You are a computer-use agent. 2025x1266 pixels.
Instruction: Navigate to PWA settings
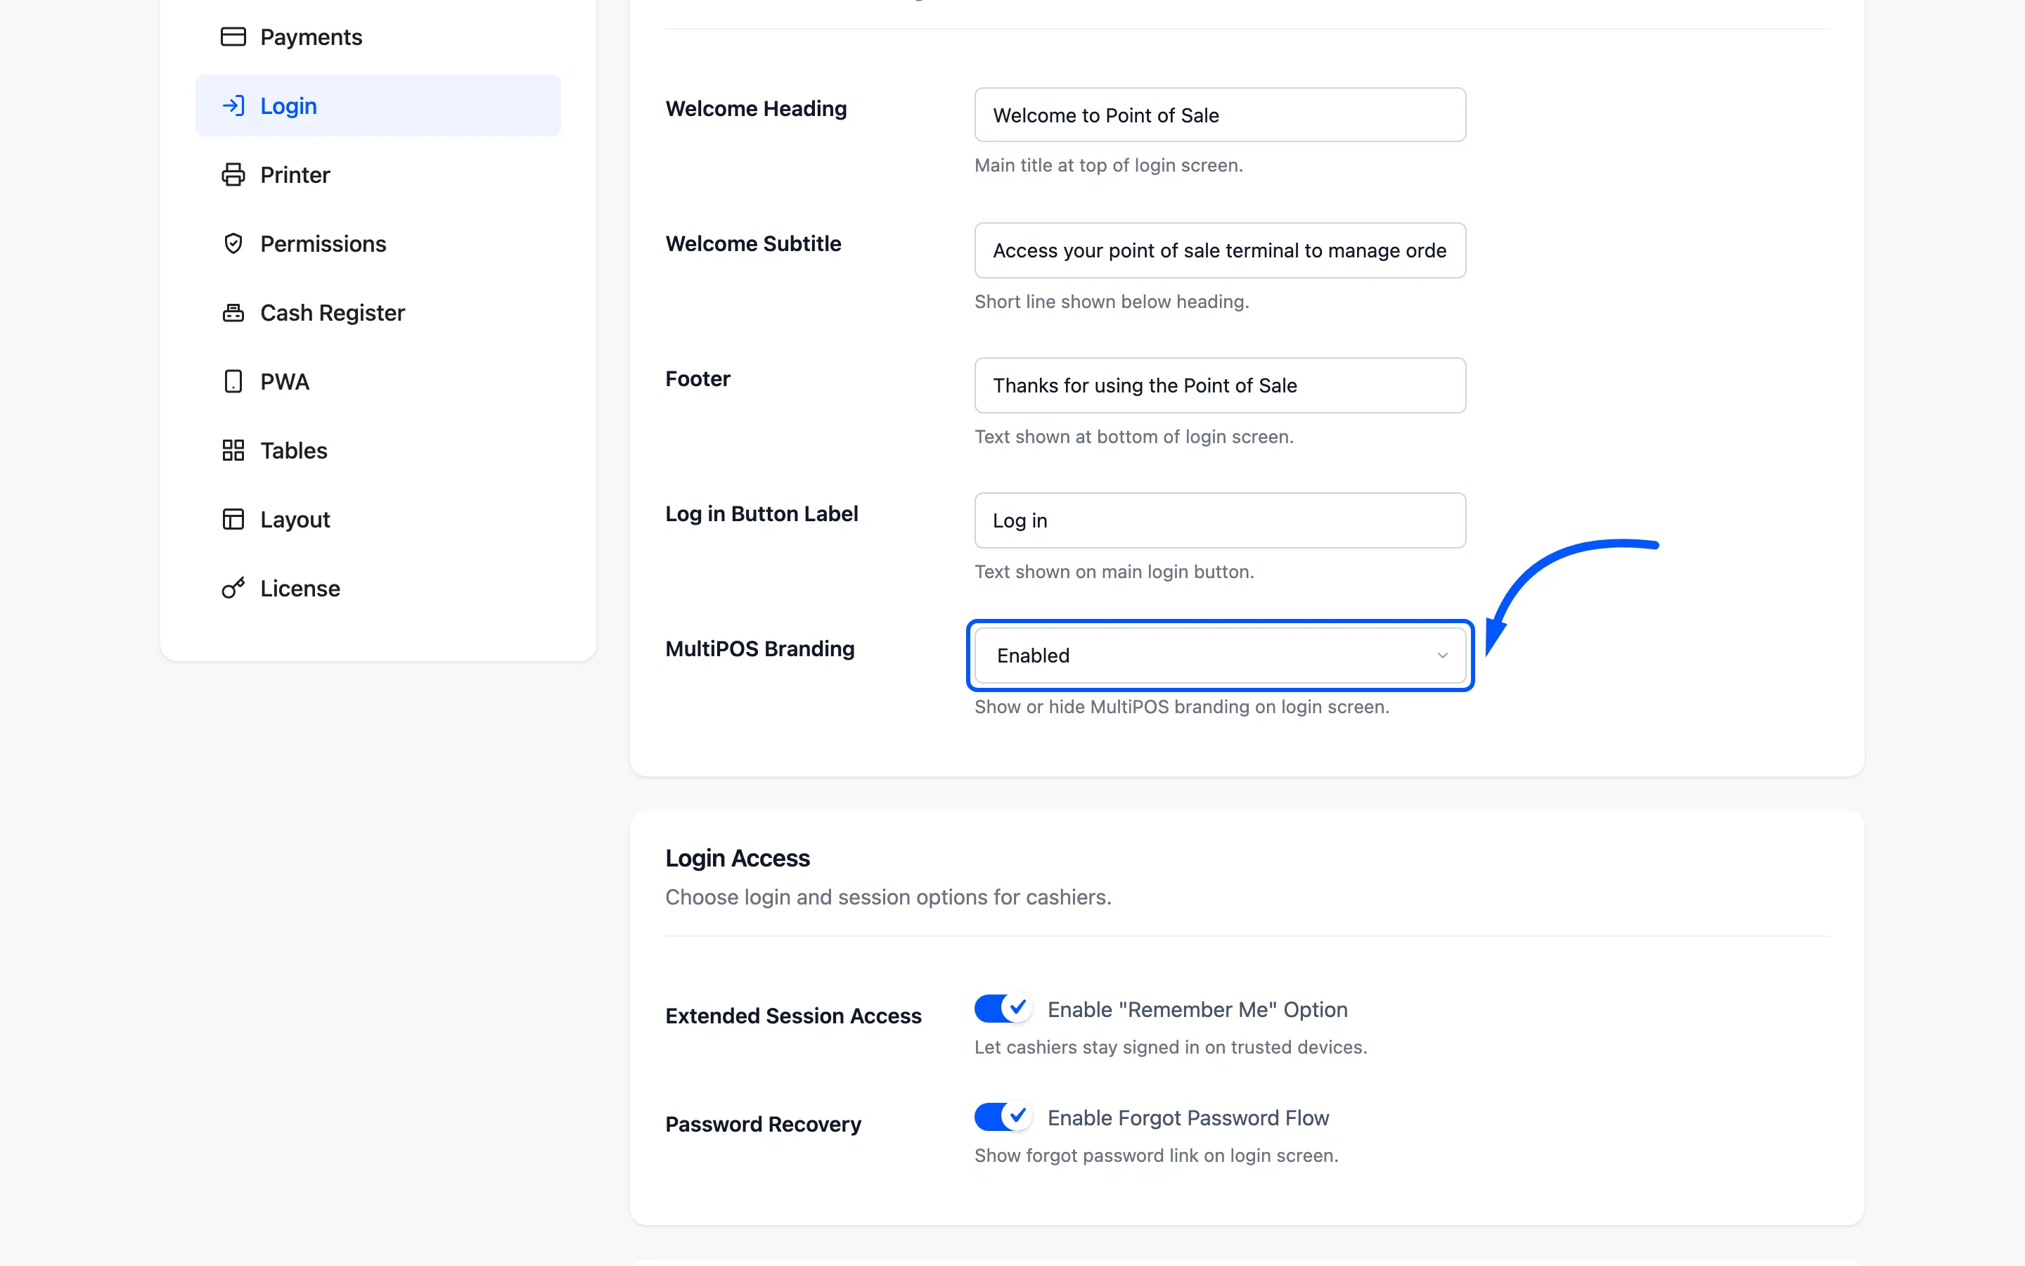(x=378, y=382)
